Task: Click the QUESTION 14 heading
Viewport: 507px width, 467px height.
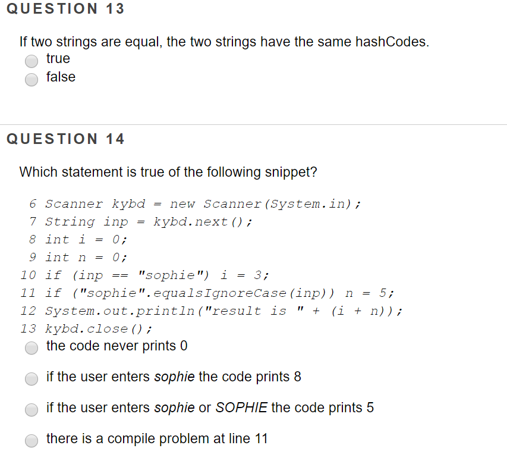Action: (65, 139)
